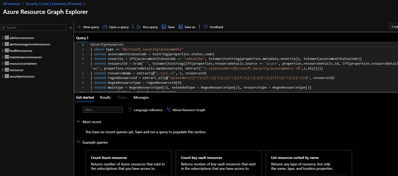Viewport: 398px width, 176px height.
Task: Click the Save disk icon
Action: coord(164,27)
